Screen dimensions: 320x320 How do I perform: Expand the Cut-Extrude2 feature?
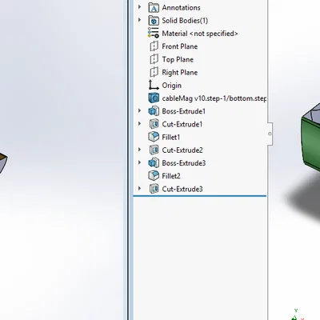[x=139, y=150]
